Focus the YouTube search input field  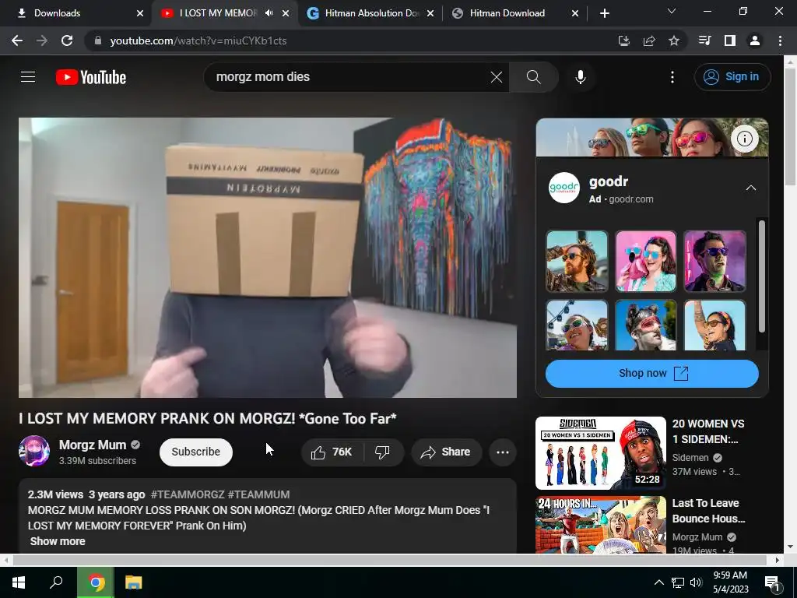(x=350, y=77)
